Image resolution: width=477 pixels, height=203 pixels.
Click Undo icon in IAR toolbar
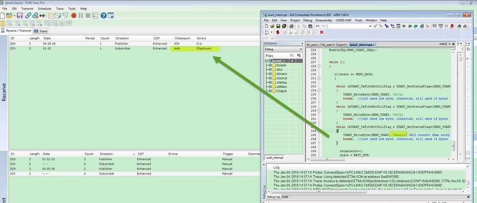[318, 26]
